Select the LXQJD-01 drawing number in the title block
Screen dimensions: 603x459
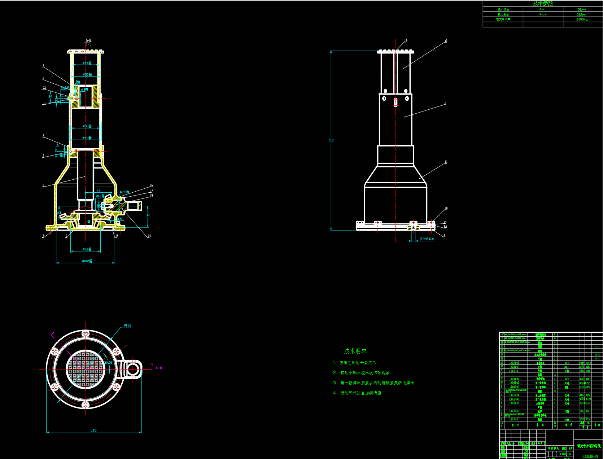pyautogui.click(x=590, y=456)
